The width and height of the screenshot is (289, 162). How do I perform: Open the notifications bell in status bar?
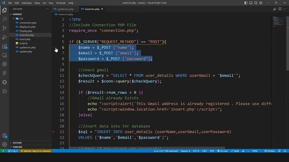[x=285, y=151]
